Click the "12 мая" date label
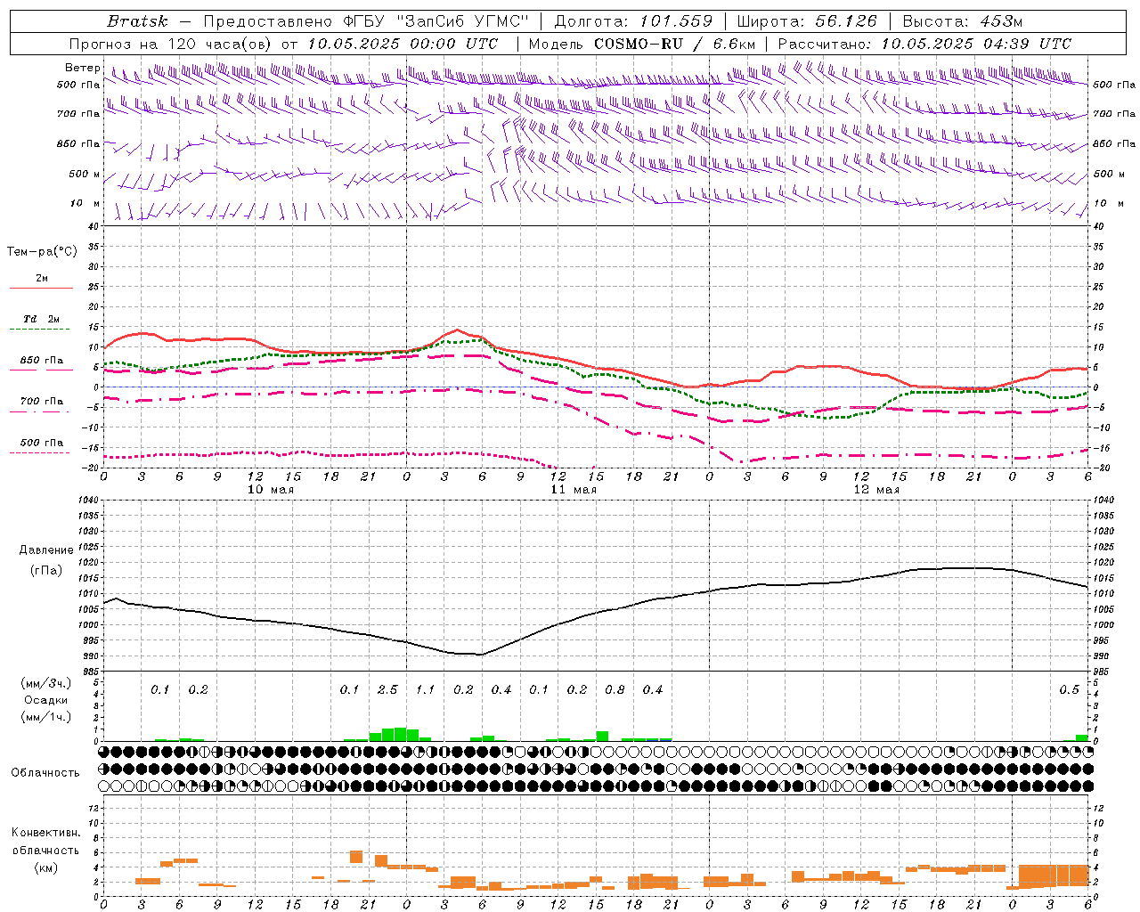Image resolution: width=1140 pixels, height=912 pixels. coord(875,490)
